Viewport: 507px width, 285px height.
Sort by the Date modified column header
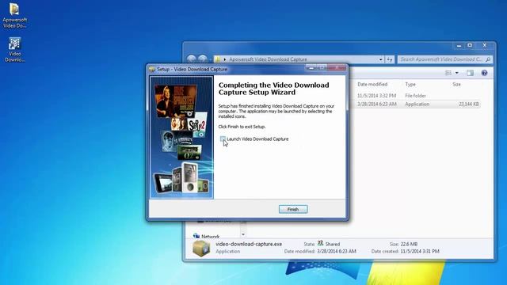click(372, 84)
